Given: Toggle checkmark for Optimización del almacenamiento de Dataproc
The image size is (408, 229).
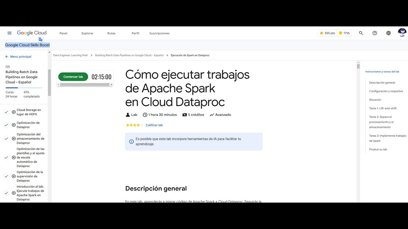Looking at the screenshot, I should click(6, 139).
